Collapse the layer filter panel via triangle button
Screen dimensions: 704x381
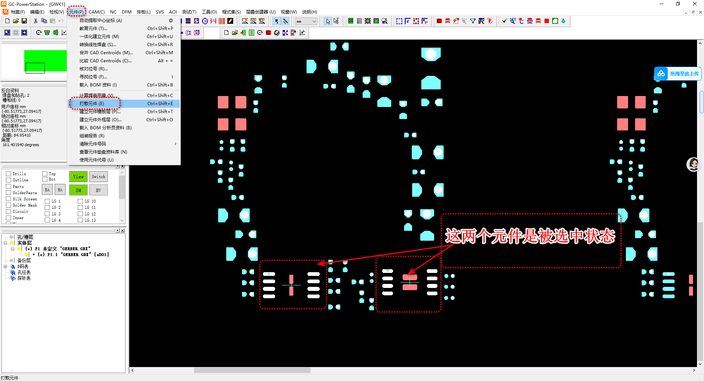tap(117, 166)
